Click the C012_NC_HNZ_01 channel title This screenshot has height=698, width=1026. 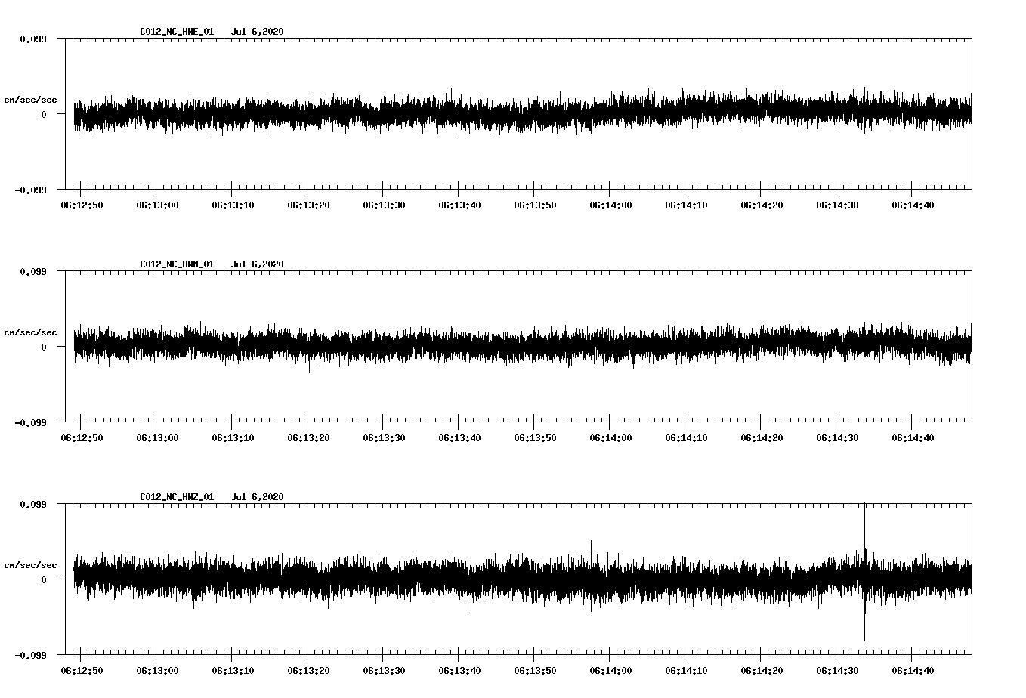(x=177, y=497)
